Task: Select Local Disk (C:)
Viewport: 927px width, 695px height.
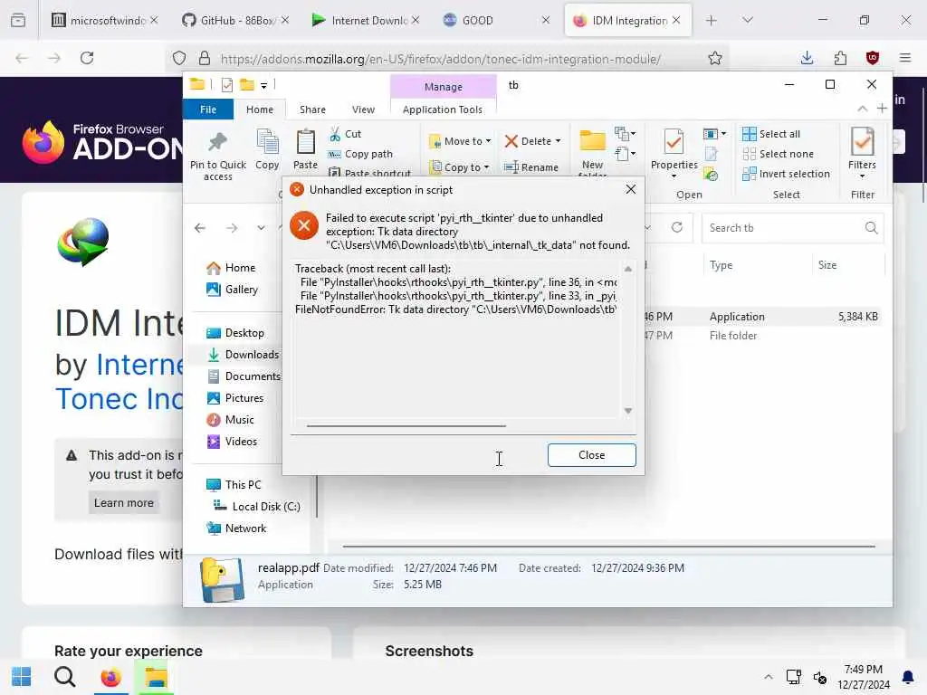Action: 257,507
